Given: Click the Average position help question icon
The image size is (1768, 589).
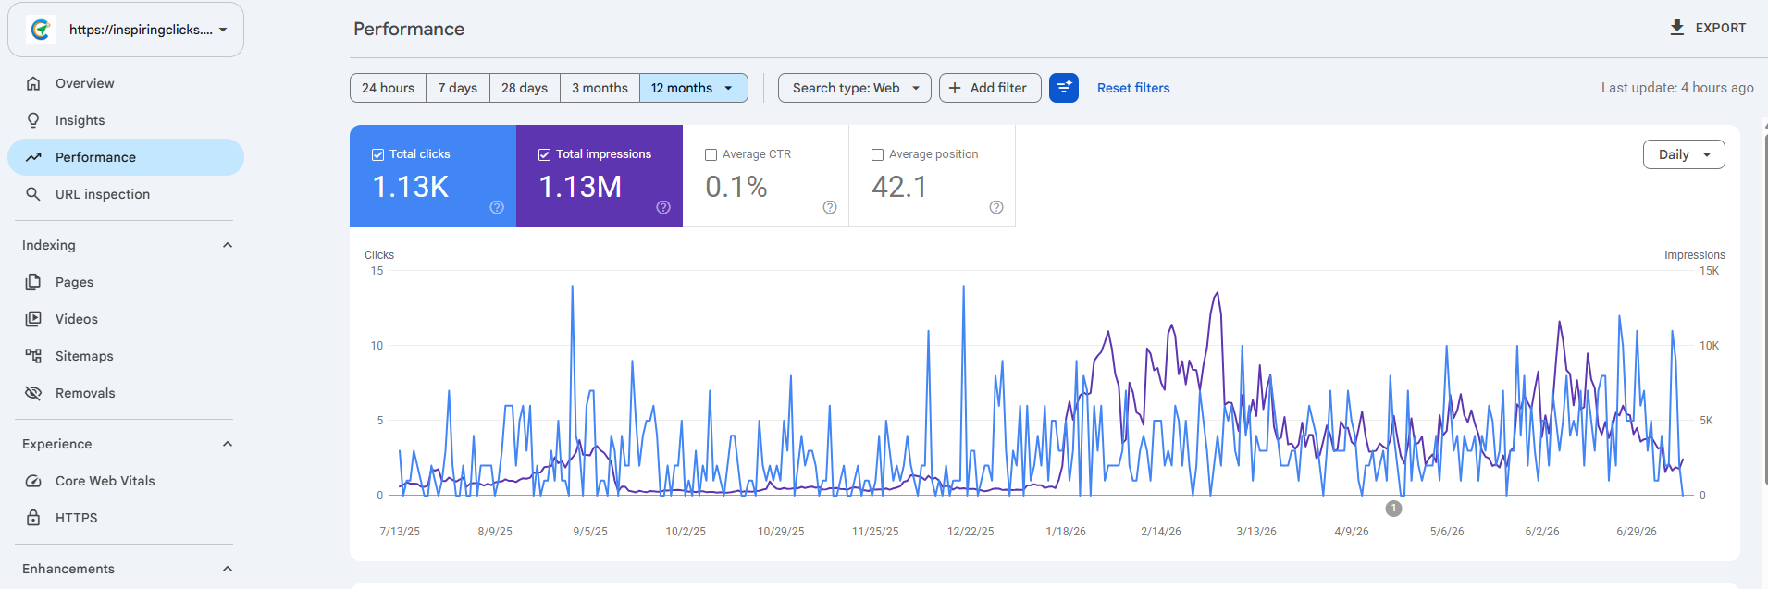Looking at the screenshot, I should point(996,207).
